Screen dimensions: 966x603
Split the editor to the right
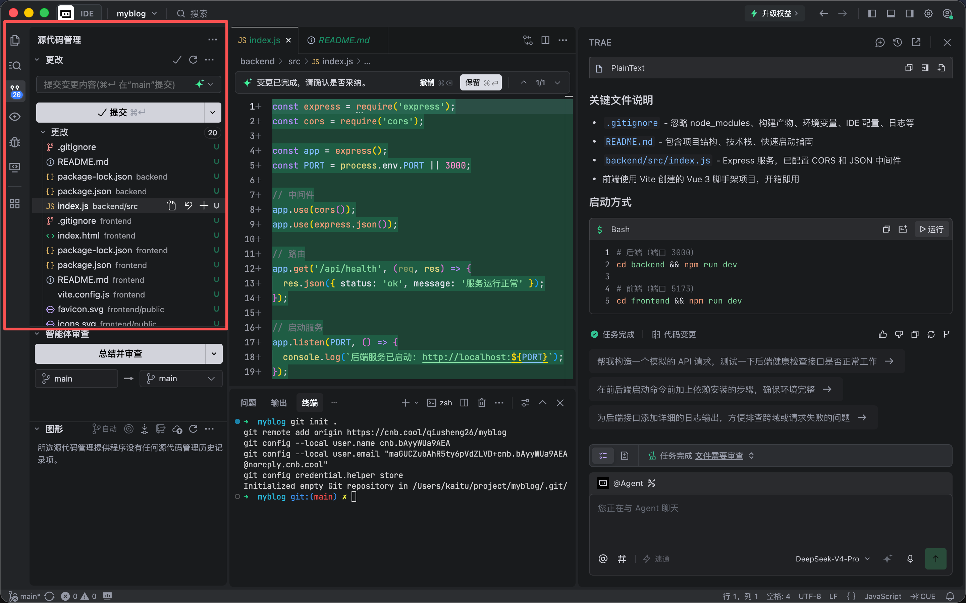(x=545, y=40)
